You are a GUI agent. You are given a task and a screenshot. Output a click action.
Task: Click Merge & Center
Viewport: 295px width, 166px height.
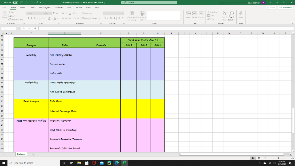90,18
